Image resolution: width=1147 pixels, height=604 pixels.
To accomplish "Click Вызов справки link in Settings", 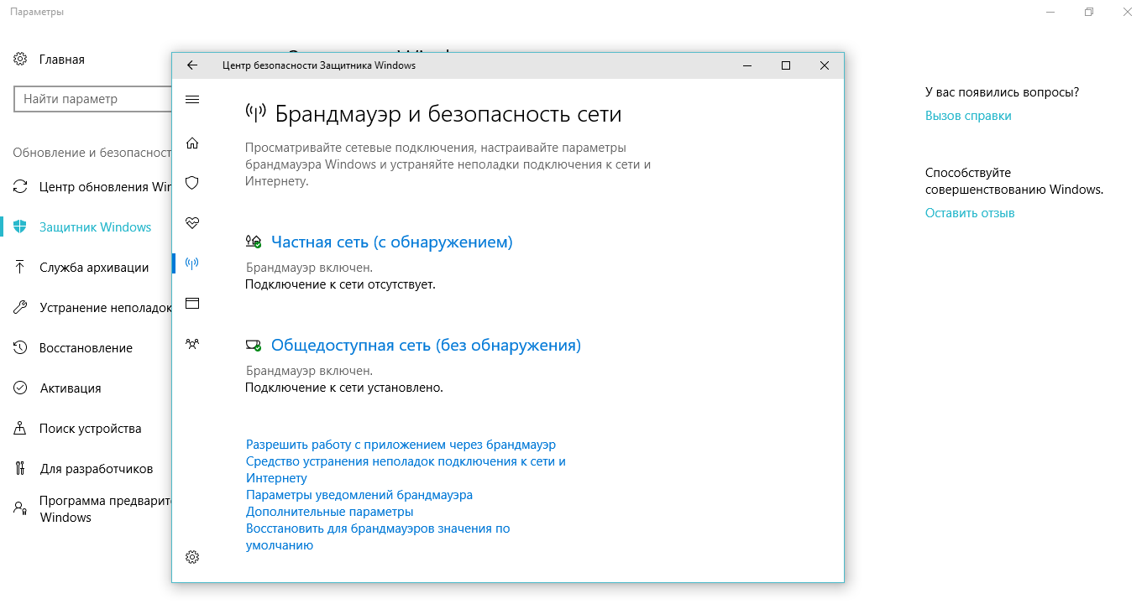I will pyautogui.click(x=968, y=116).
